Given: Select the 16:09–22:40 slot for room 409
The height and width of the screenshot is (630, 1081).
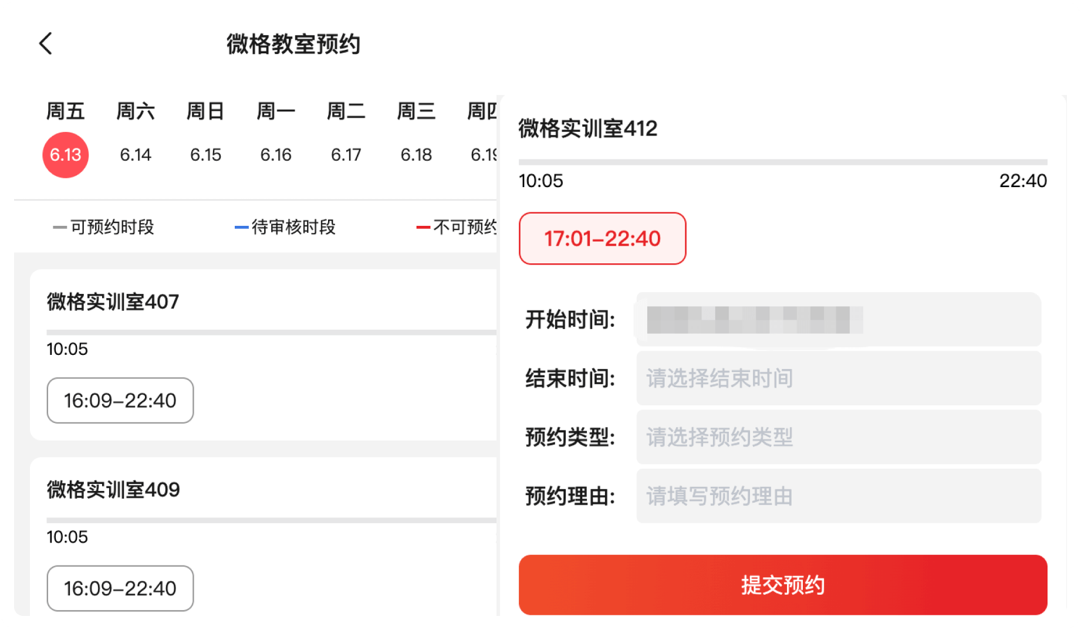Looking at the screenshot, I should click(120, 588).
